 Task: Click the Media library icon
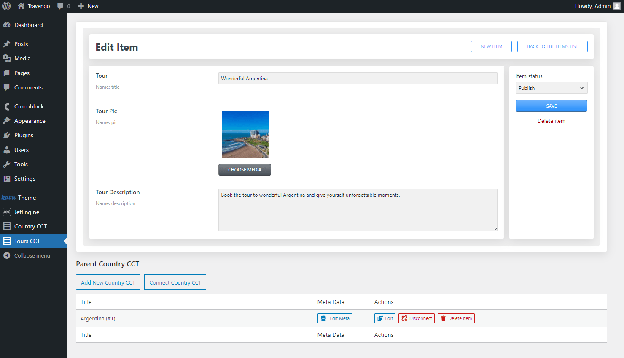point(7,58)
